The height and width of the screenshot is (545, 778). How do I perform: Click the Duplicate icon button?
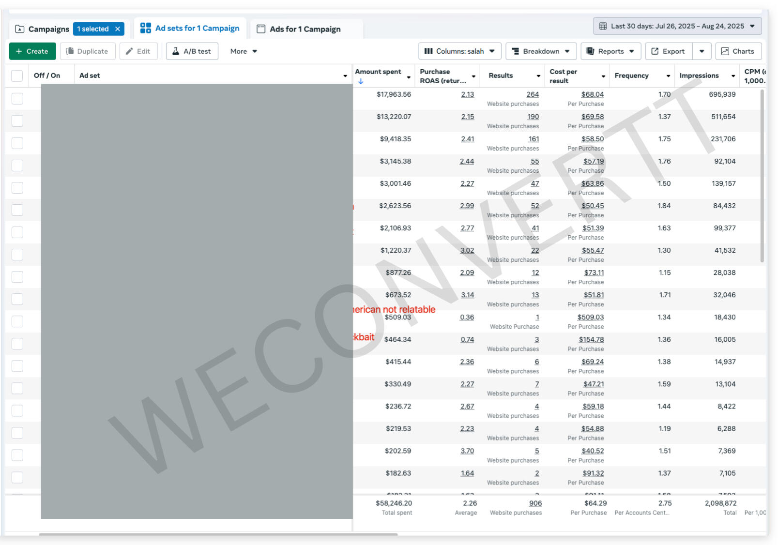[70, 51]
